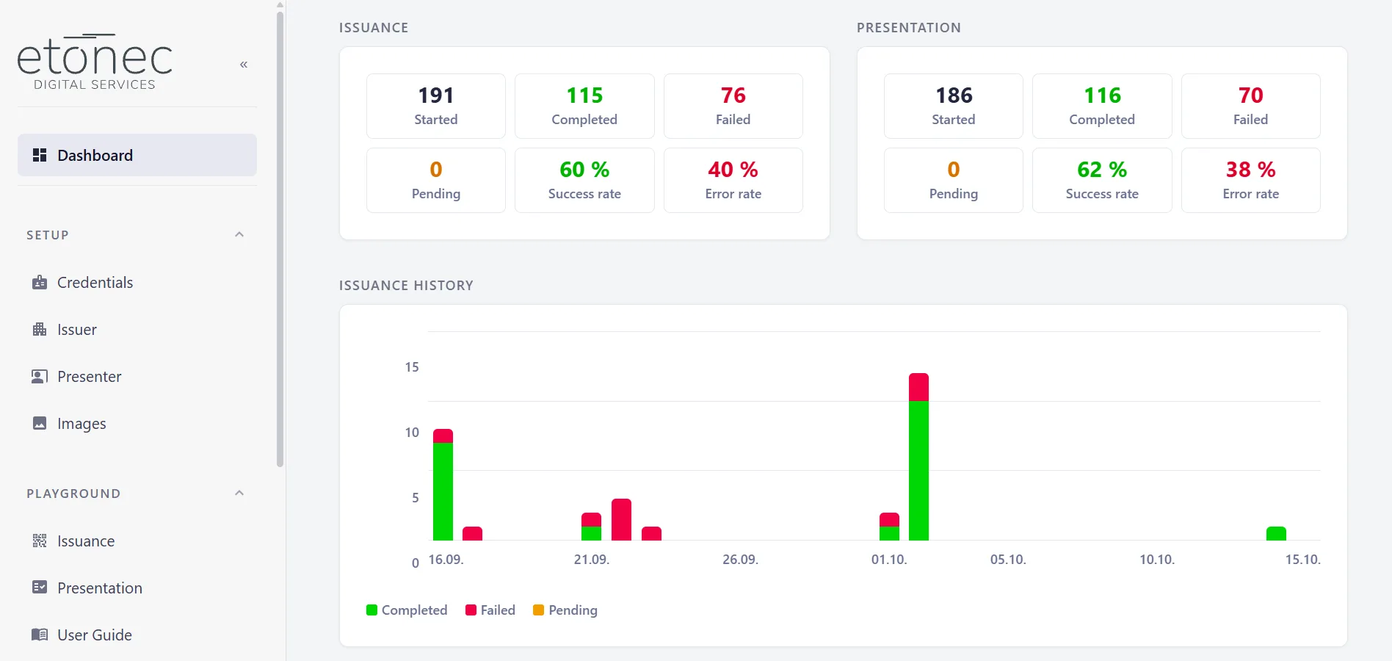Viewport: 1392px width, 661px height.
Task: Open the Dashboard menu item
Action: [137, 155]
